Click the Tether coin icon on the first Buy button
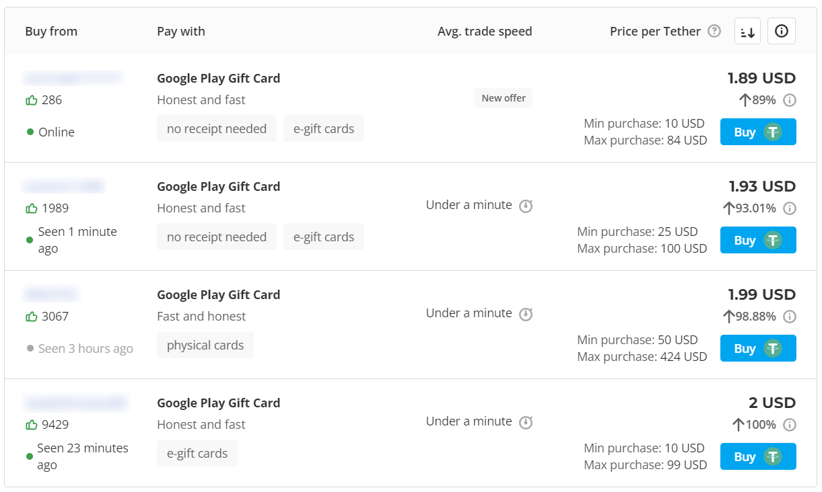This screenshot has width=822, height=492. [x=772, y=132]
